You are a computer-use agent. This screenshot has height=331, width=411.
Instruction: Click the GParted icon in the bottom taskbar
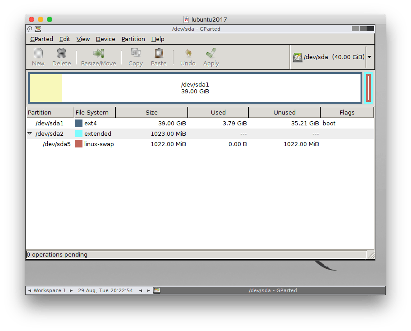point(157,290)
